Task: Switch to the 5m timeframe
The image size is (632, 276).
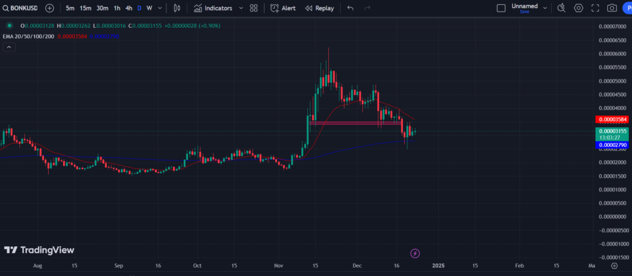Action: (70, 8)
